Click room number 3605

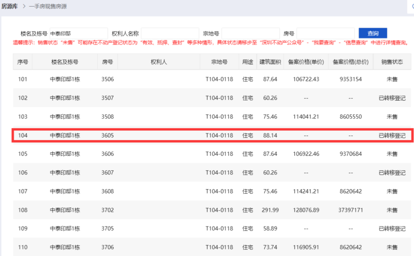[108, 135]
